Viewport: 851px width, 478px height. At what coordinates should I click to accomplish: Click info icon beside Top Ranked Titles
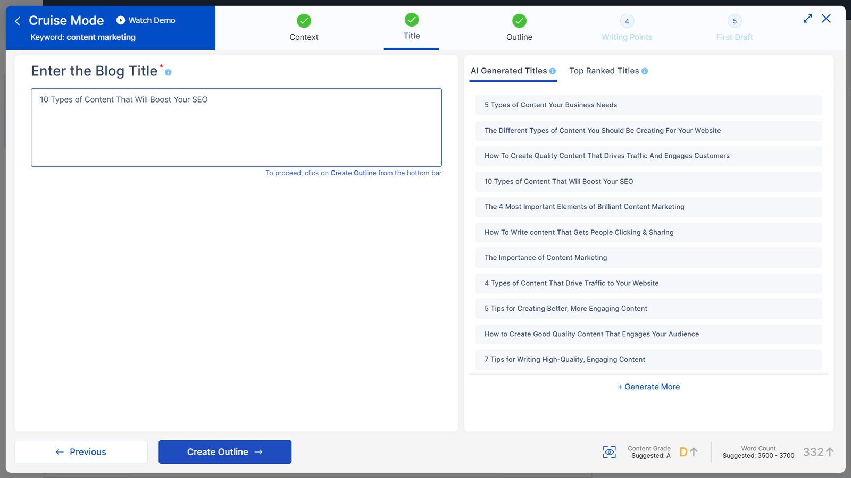coord(645,71)
